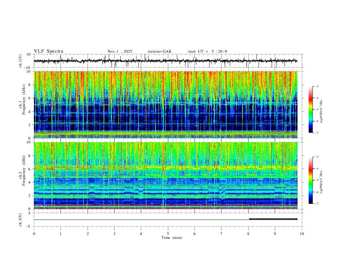Click the ch.2 PSD color bar
The height and width of the screenshot is (262, 340).
311,180
